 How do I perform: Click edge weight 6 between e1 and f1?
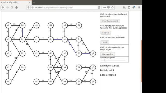click(x=71, y=38)
